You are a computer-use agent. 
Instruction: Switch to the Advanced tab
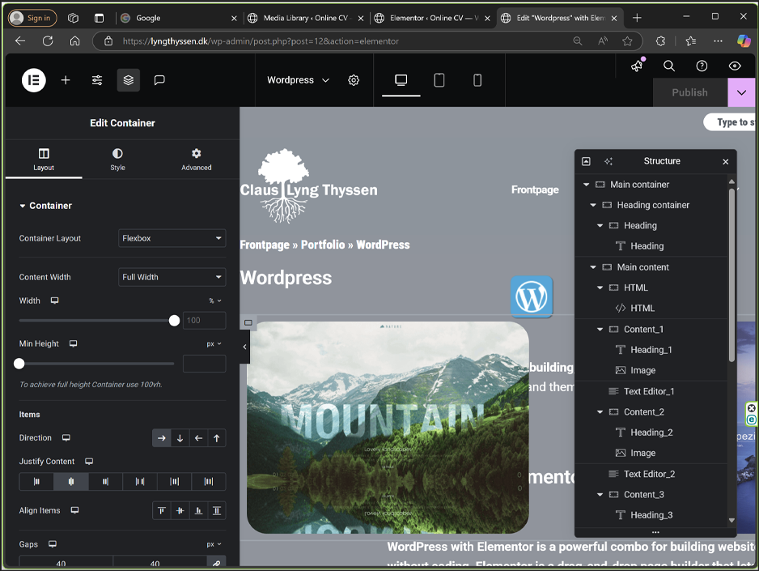tap(196, 159)
